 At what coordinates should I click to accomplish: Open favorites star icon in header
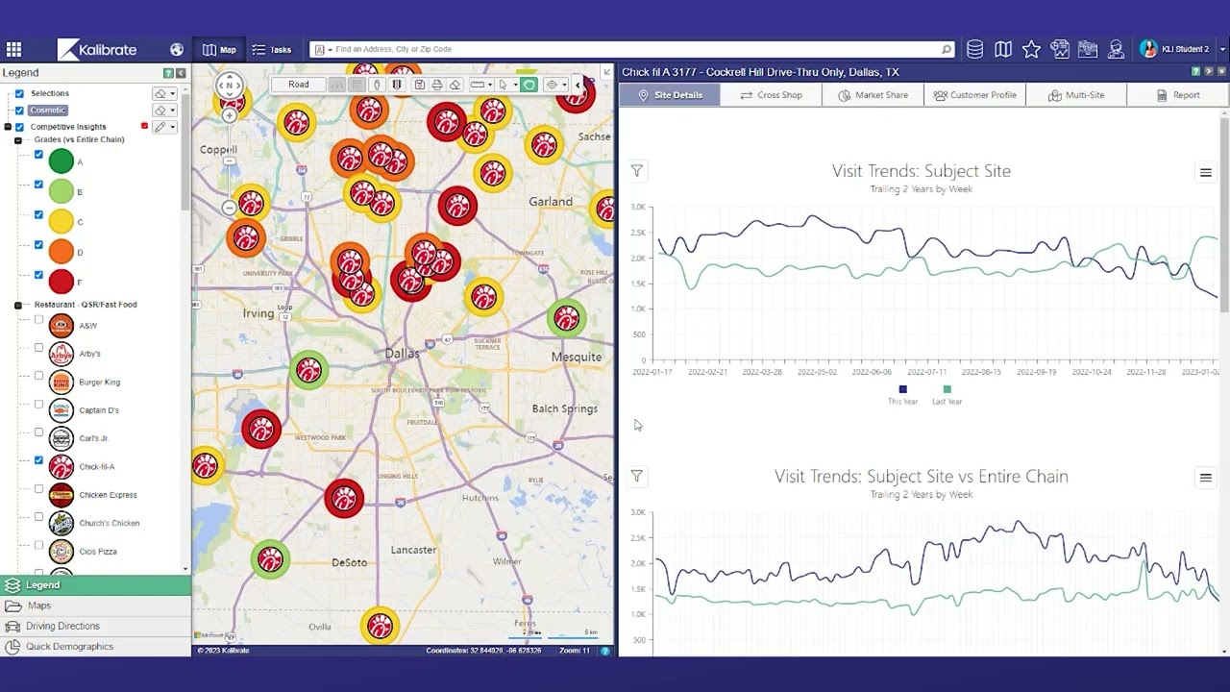(1031, 49)
